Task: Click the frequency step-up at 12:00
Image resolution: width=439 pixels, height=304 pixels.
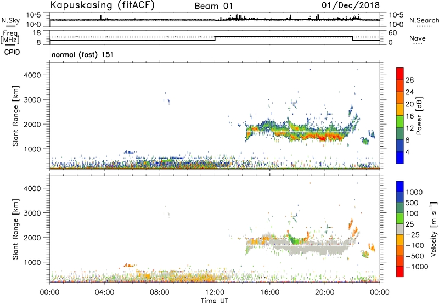Action: click(x=215, y=38)
